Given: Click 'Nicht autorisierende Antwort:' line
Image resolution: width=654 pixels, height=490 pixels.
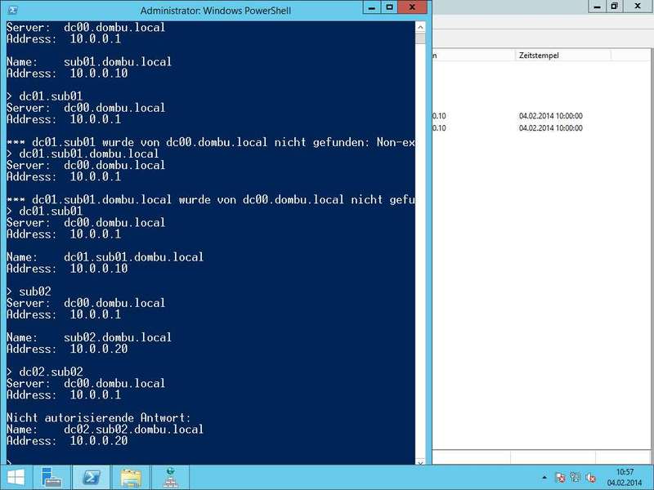Looking at the screenshot, I should click(x=99, y=417).
